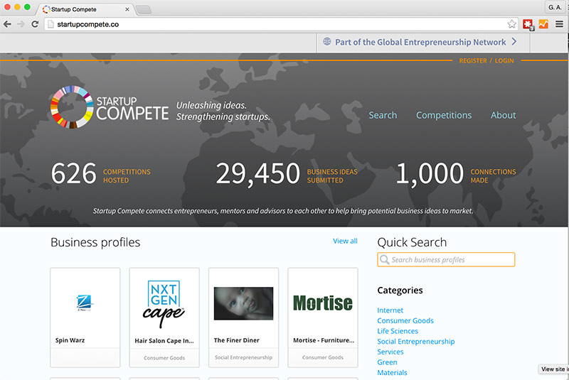
Task: Select Consumer Goods in Categories list
Action: coord(405,320)
